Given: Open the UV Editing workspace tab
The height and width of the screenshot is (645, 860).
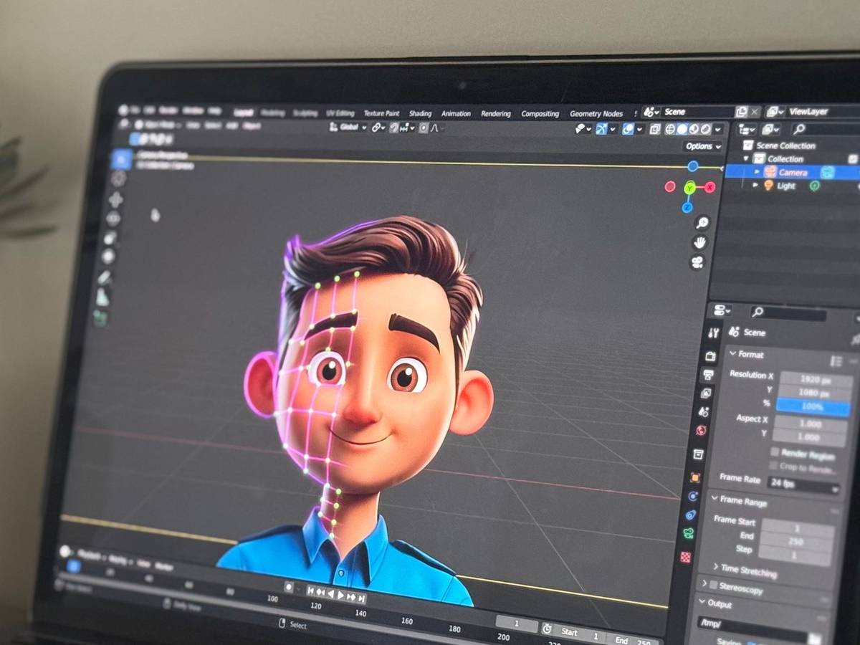Looking at the screenshot, I should (x=340, y=113).
